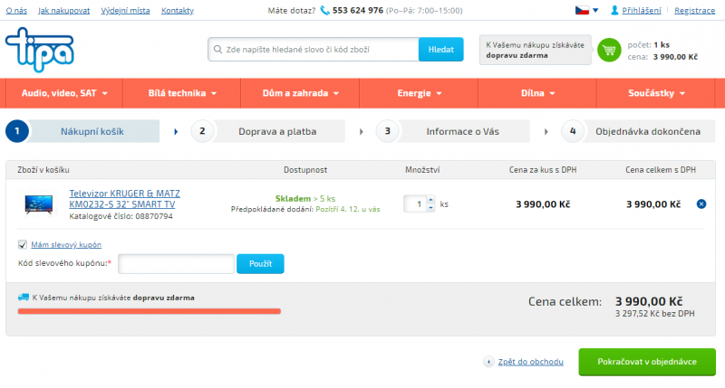Click the dopravu zdarma info box in header
This screenshot has height=388, width=725.
click(x=535, y=50)
